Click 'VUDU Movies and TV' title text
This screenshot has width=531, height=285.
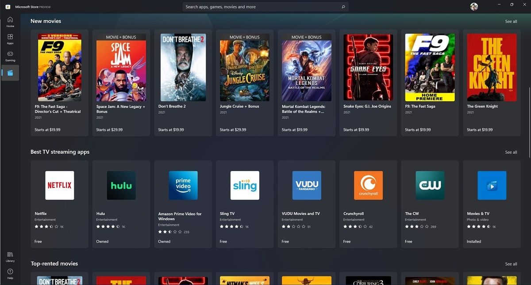pos(301,213)
